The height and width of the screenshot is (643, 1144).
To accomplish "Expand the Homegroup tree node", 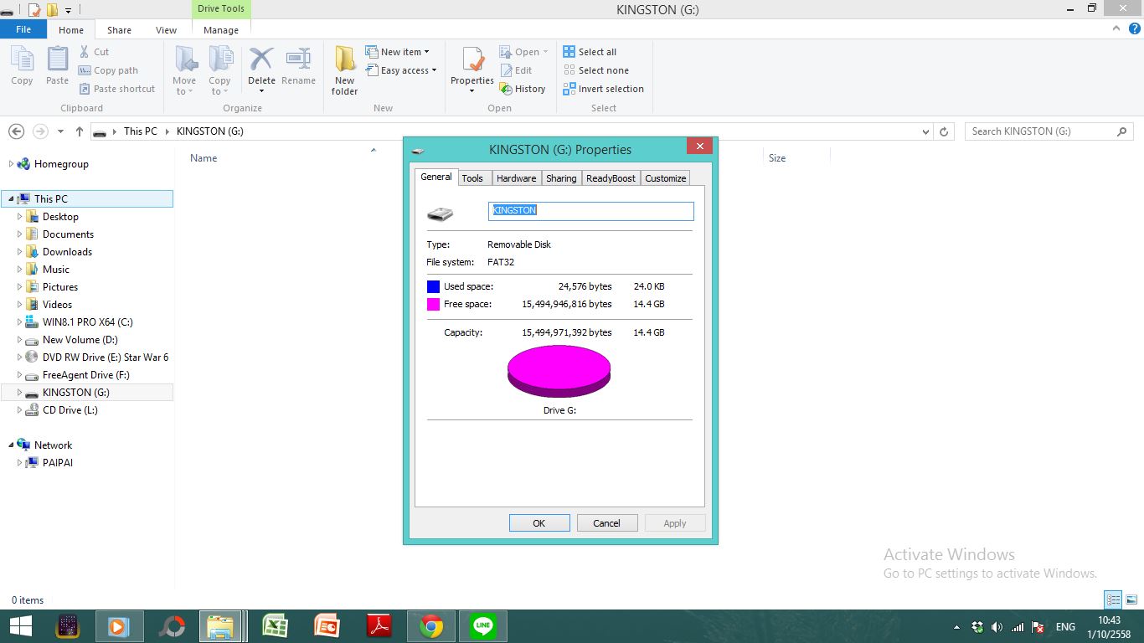I will [x=11, y=164].
